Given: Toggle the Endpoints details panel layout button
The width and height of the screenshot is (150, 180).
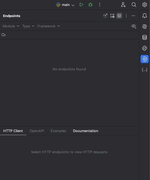Looking at the screenshot, I should pyautogui.click(x=119, y=16).
